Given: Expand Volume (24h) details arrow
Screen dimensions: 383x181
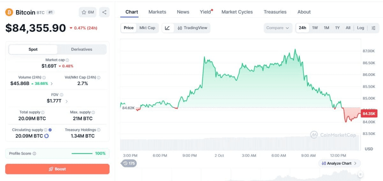Looking at the screenshot, I should [52, 84].
